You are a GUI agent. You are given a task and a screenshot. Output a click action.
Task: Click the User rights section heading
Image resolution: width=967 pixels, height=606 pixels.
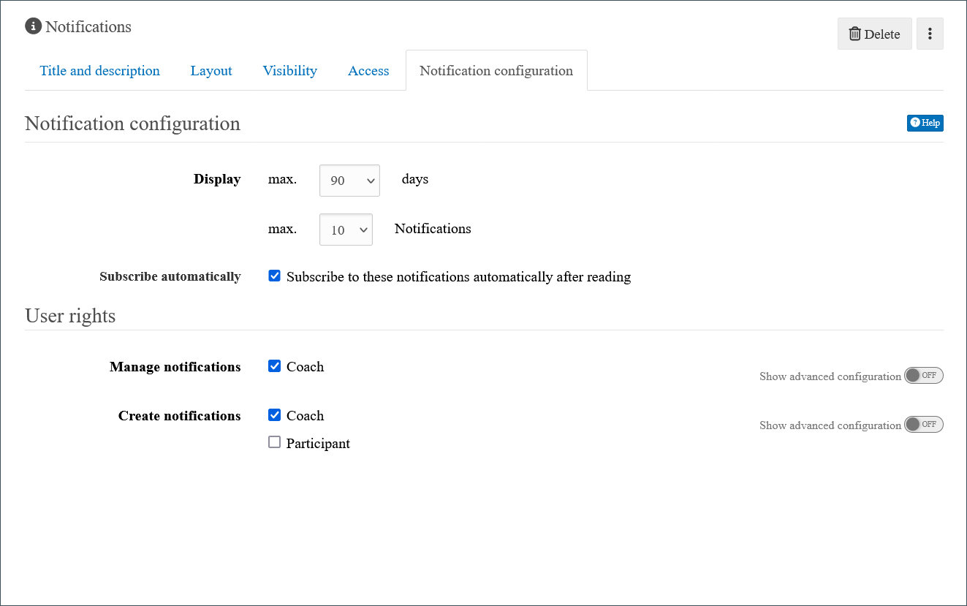(x=70, y=316)
